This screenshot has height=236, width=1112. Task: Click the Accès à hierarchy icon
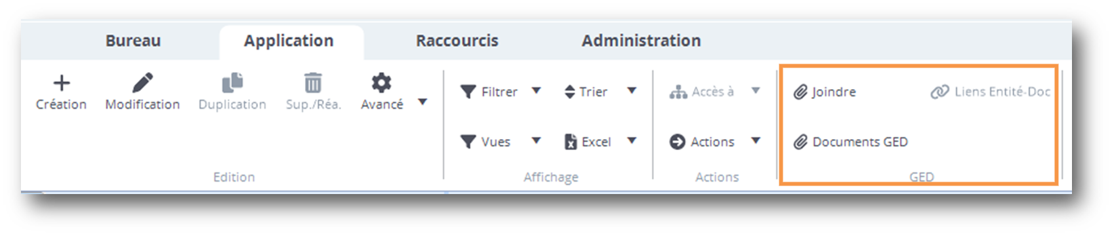(678, 92)
